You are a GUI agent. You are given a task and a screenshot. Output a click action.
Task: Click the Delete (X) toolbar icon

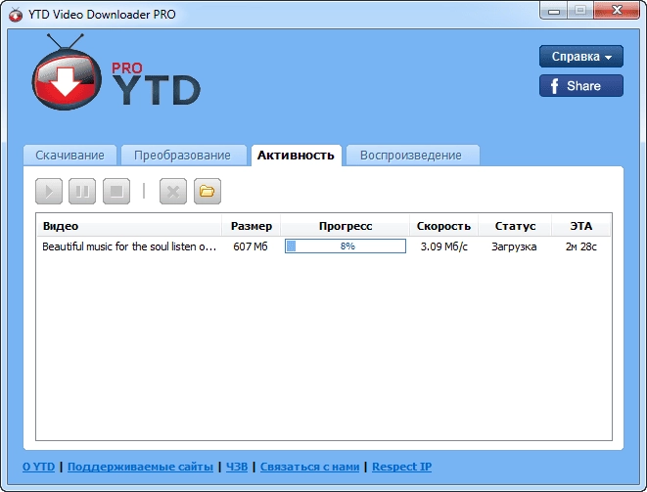click(x=173, y=192)
